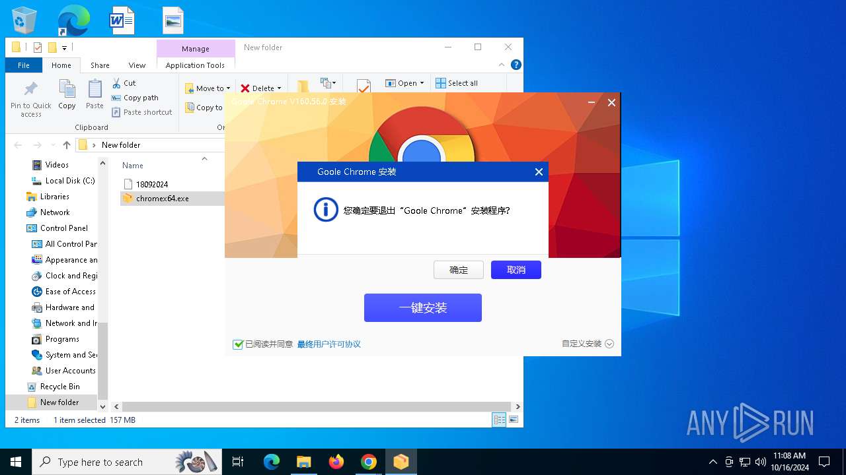Go up one folder level arrow
Viewport: 846px width, 475px height.
click(x=67, y=145)
